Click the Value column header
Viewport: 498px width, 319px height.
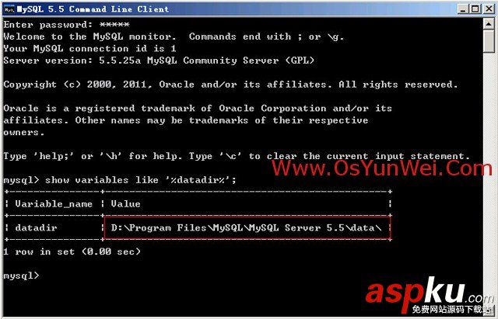(x=126, y=204)
